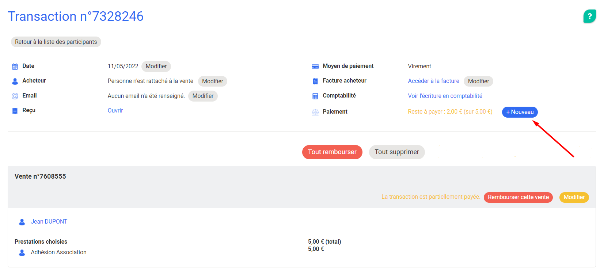Click the Comptabilité label

tap(339, 96)
